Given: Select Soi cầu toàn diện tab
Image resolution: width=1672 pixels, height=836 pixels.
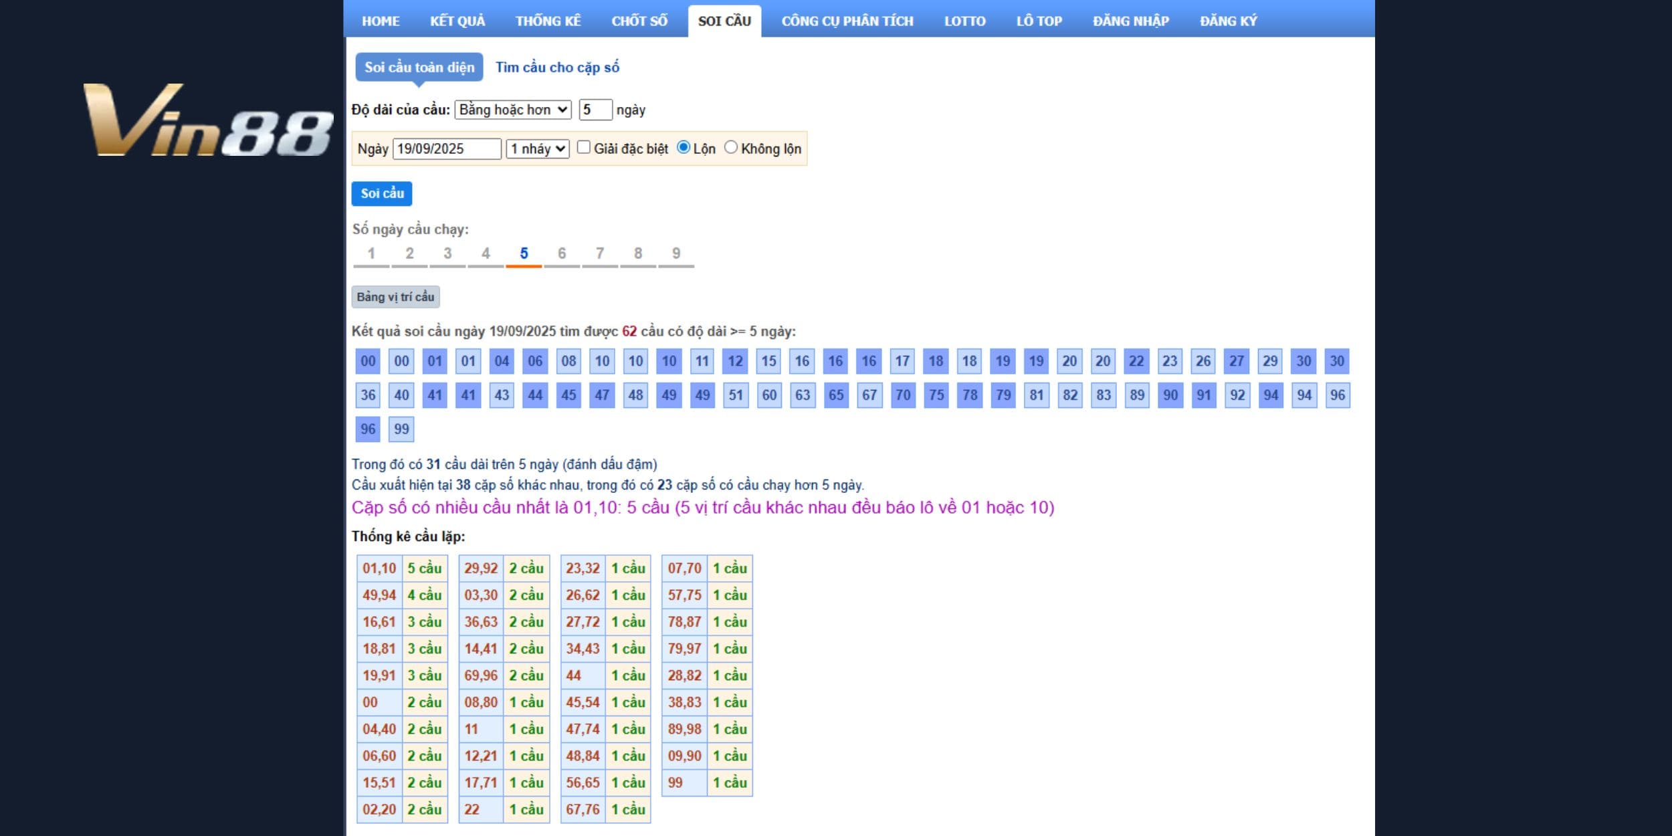Looking at the screenshot, I should point(419,67).
